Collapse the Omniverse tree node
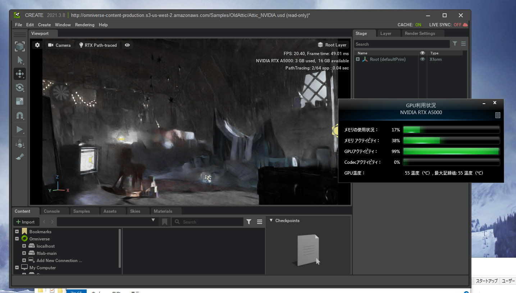This screenshot has height=293, width=516. pyautogui.click(x=17, y=239)
